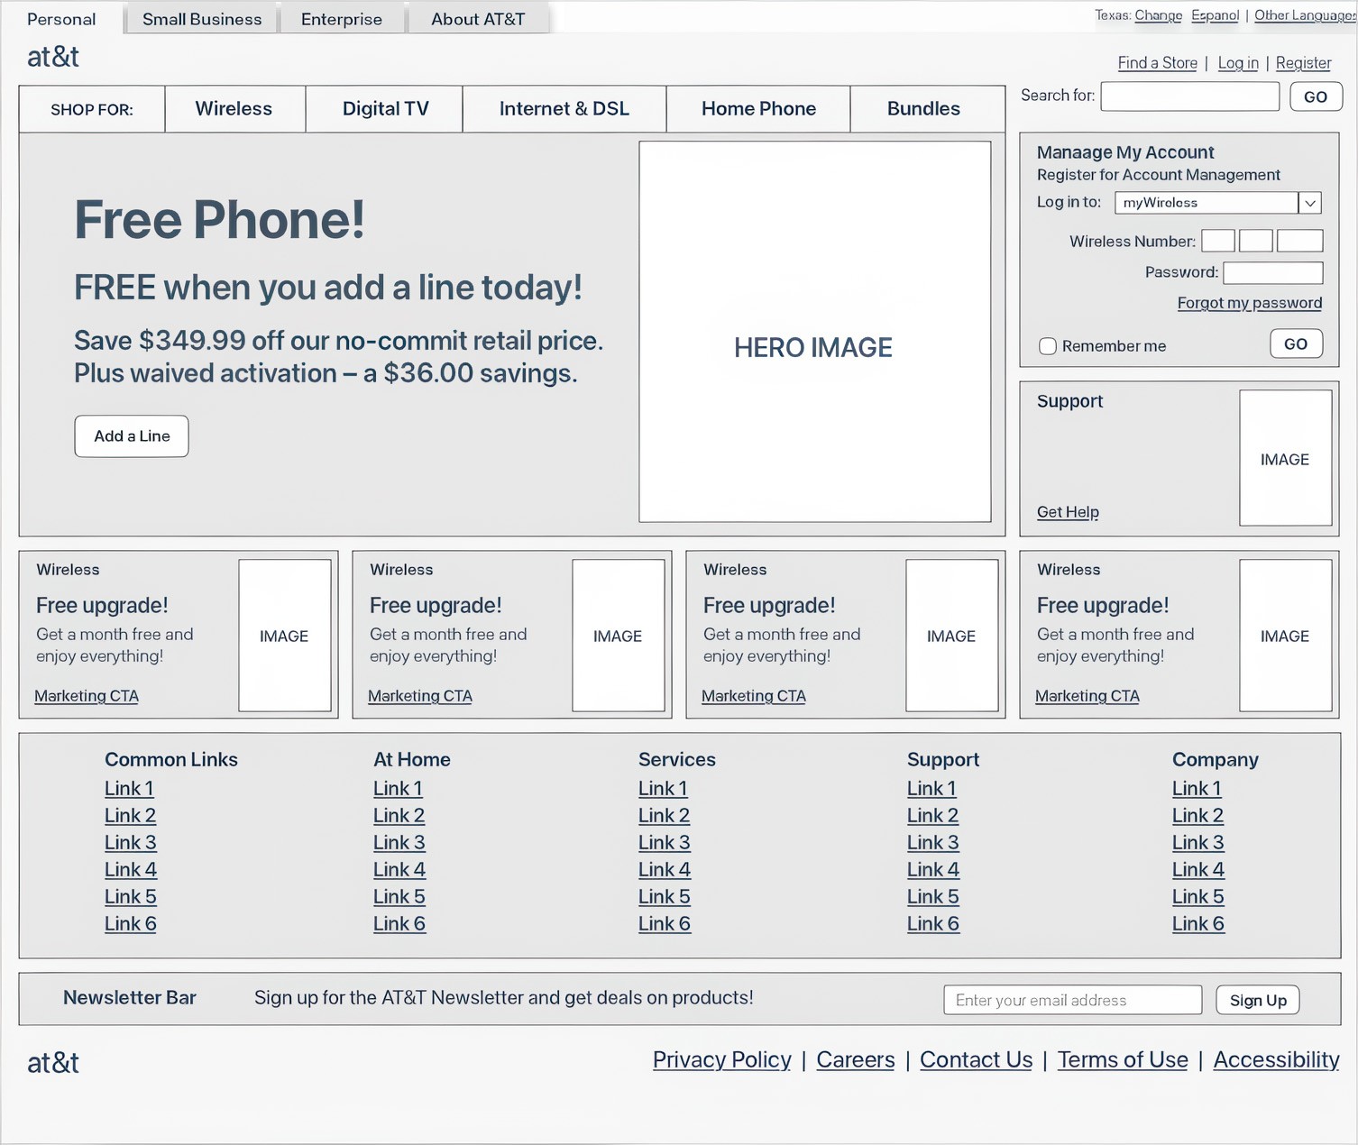This screenshot has height=1145, width=1358.
Task: Click the Log in link at top
Action: point(1238,63)
